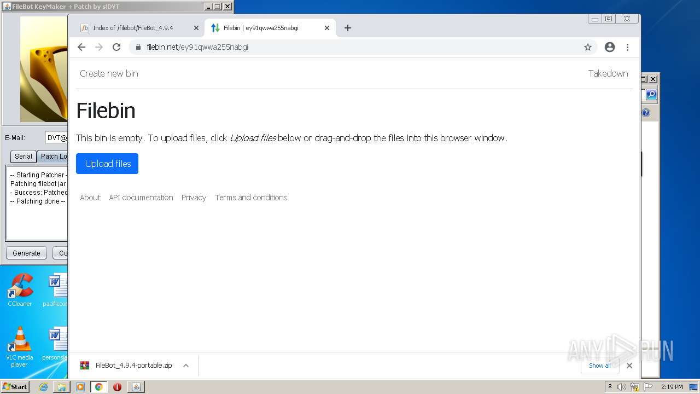Open CCleaner desktop shortcut
Screen dimensions: 700x394
click(20, 291)
